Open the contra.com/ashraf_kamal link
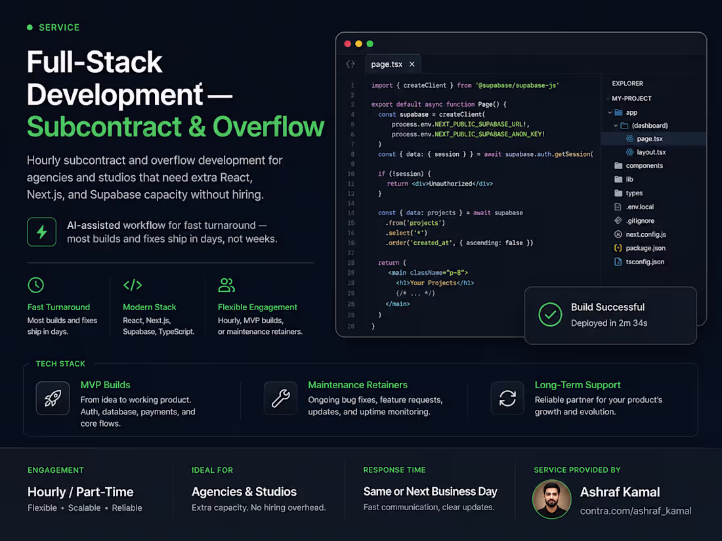Image resolution: width=722 pixels, height=541 pixels. point(635,511)
